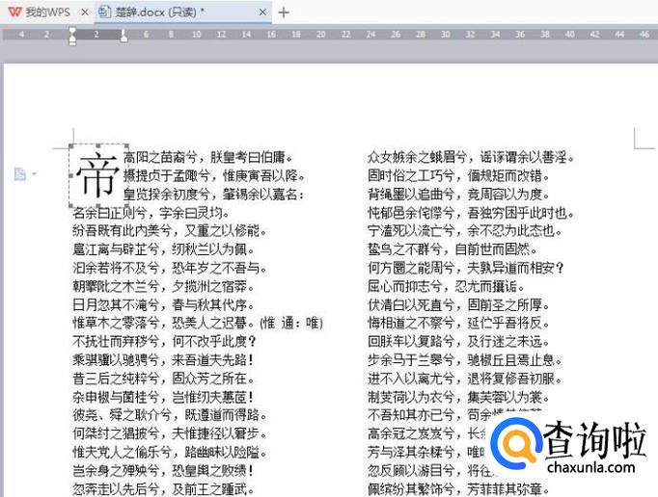Click the line 惟夫党人之偷乐兮
This screenshot has height=497, width=658.
[123, 452]
